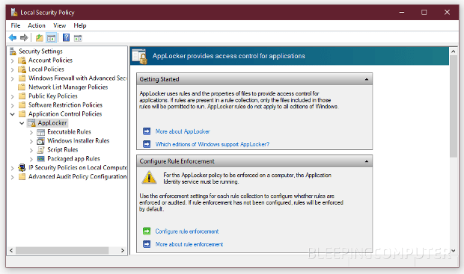This screenshot has width=464, height=274.
Task: Open the Configure rule enforcement link
Action: pyautogui.click(x=187, y=231)
